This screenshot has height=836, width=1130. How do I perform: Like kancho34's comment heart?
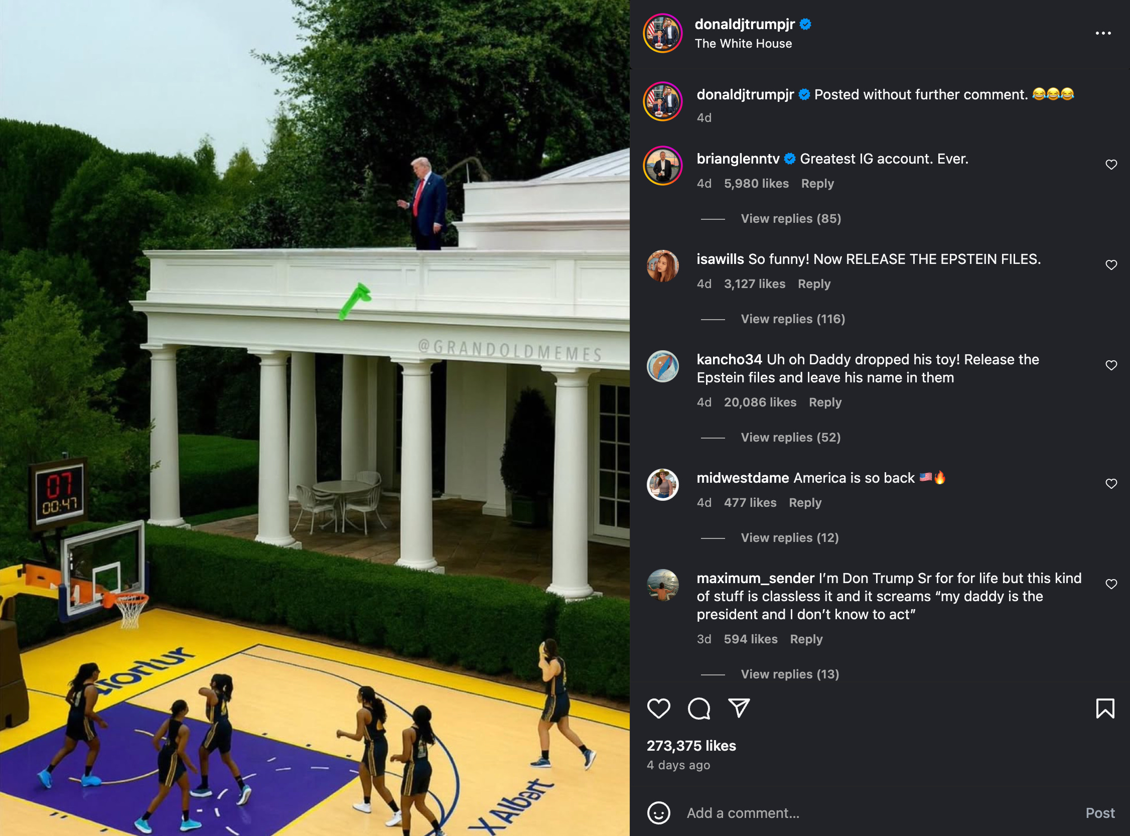point(1111,365)
